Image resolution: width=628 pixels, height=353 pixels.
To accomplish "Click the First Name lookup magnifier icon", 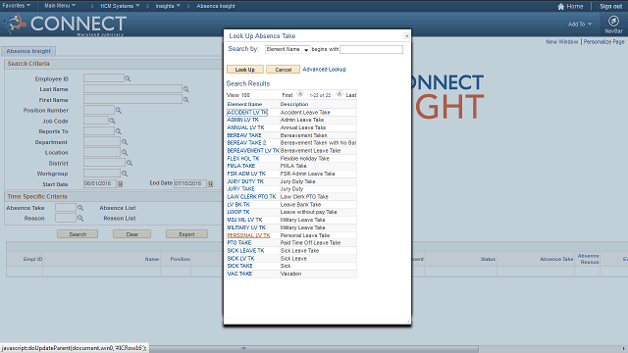I will pyautogui.click(x=185, y=100).
